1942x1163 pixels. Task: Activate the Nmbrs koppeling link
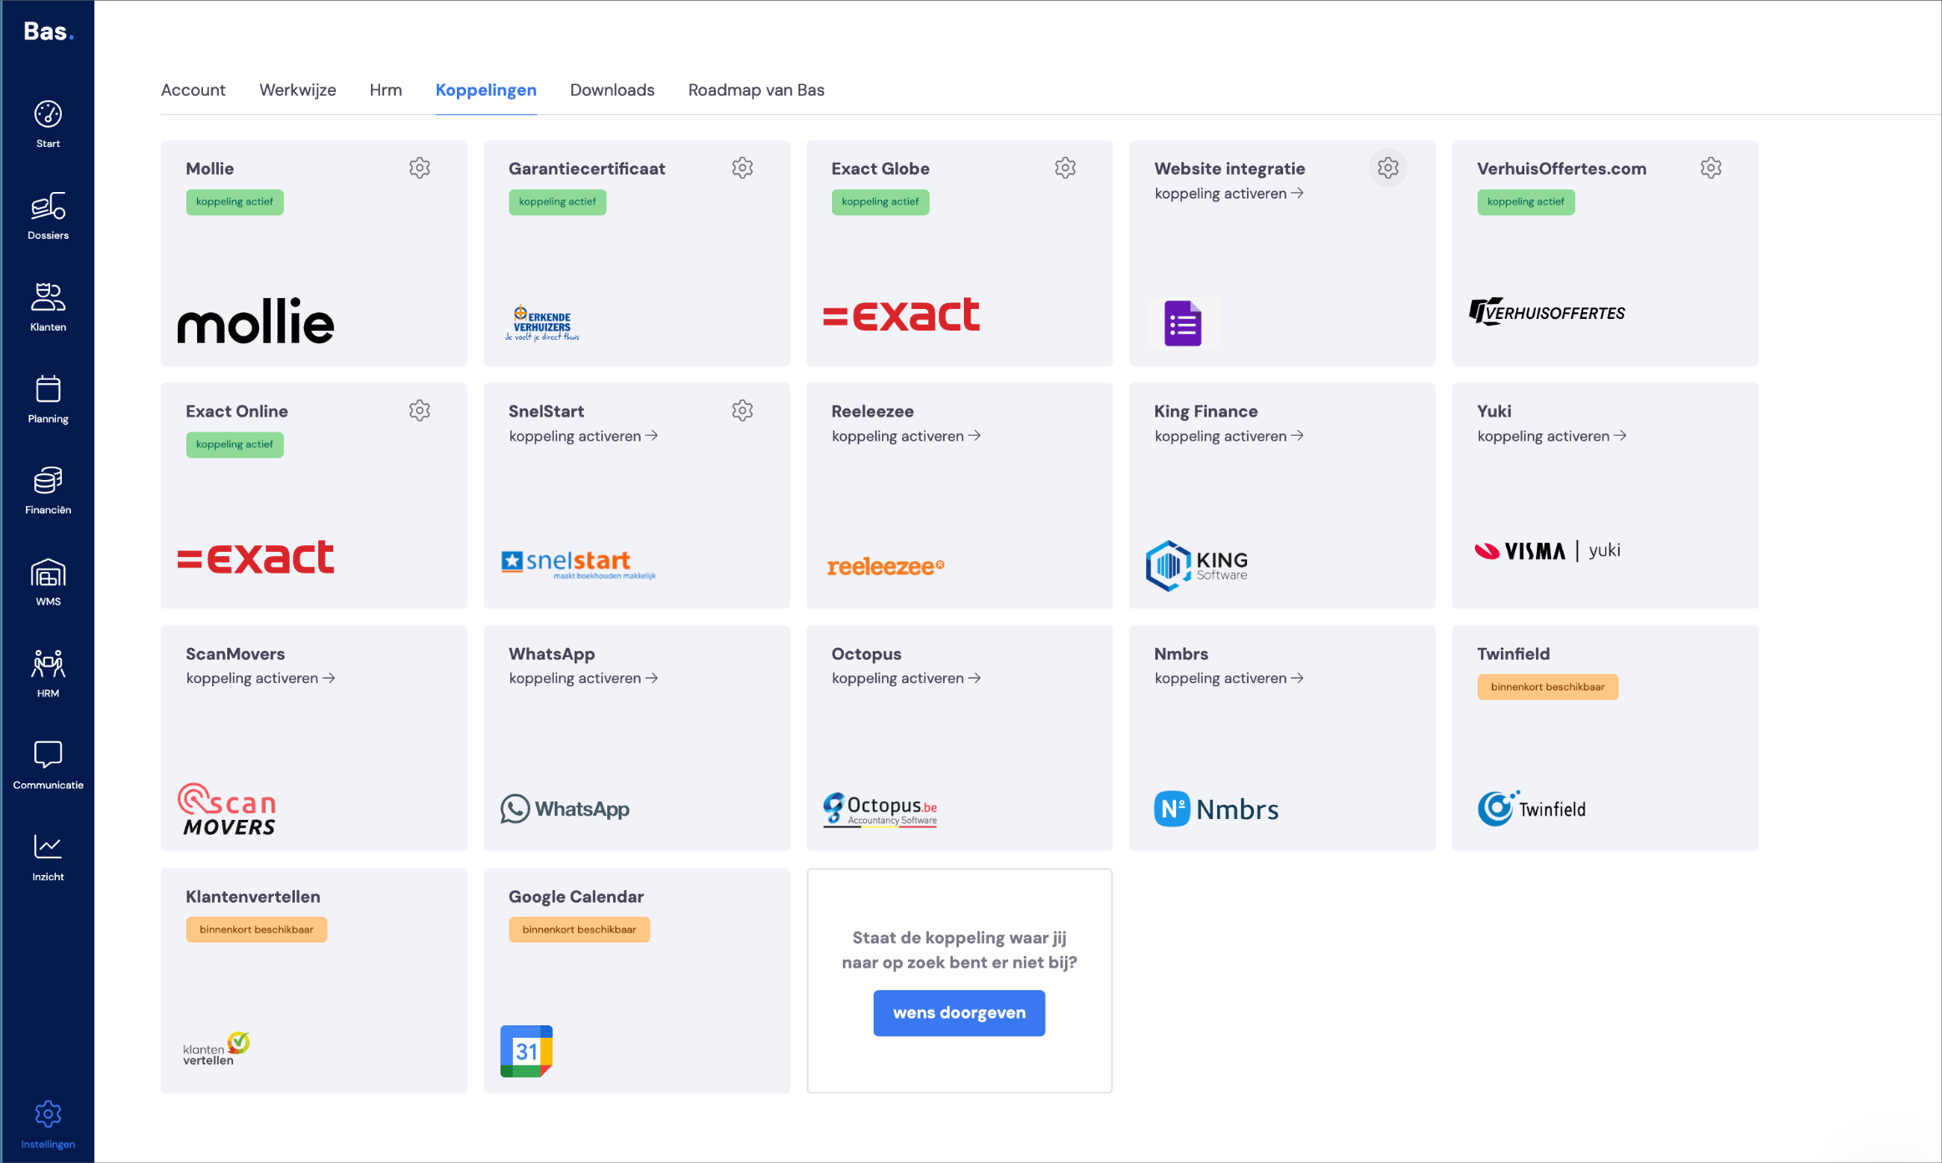(1229, 679)
